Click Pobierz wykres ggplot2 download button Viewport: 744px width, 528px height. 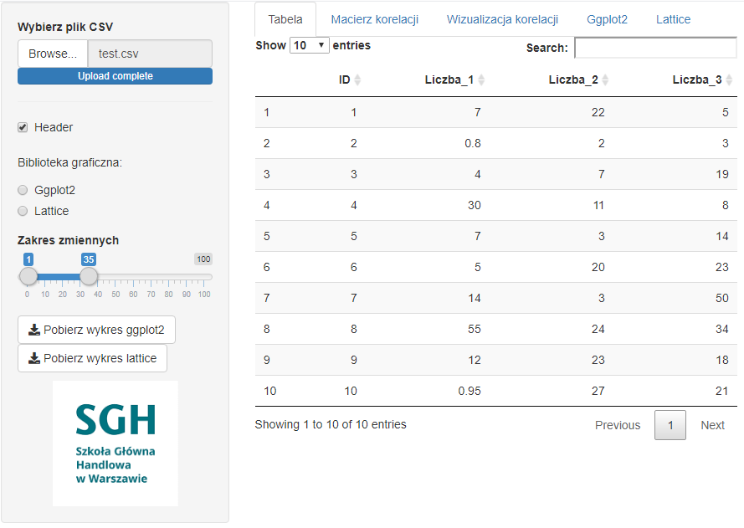[x=96, y=330]
